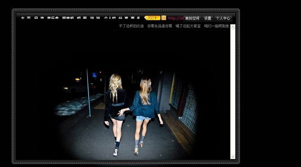301x167 pixels.
Task: Click the 咱们一起唠到老 link
Action: click(x=217, y=26)
